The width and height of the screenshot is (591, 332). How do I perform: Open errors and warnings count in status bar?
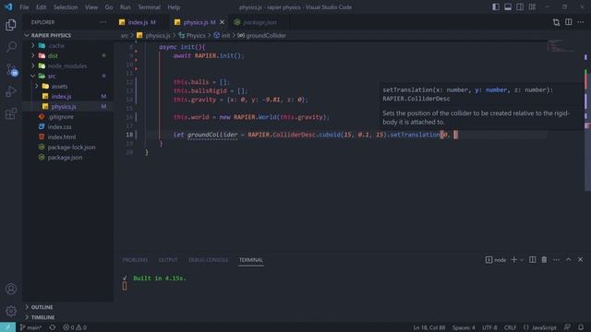coord(75,327)
